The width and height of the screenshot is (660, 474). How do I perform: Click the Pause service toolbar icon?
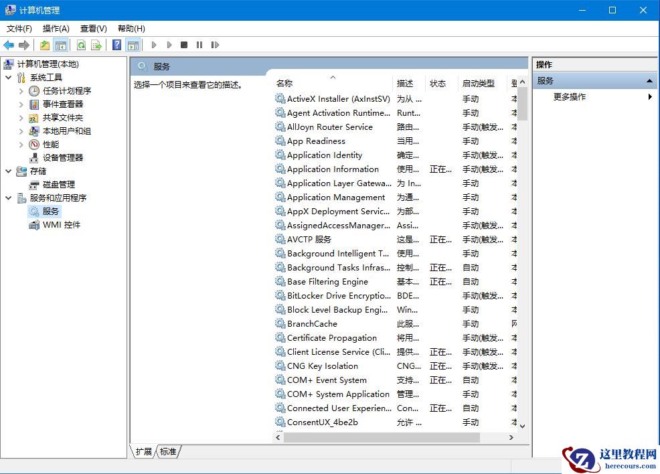[199, 45]
